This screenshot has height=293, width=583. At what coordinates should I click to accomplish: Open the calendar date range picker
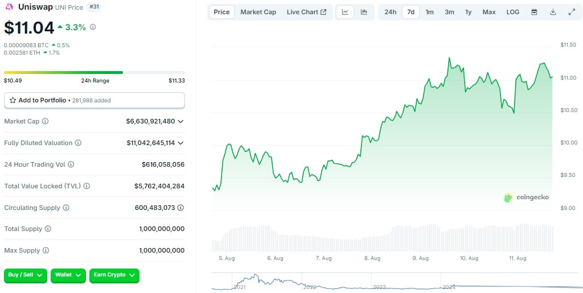point(534,12)
